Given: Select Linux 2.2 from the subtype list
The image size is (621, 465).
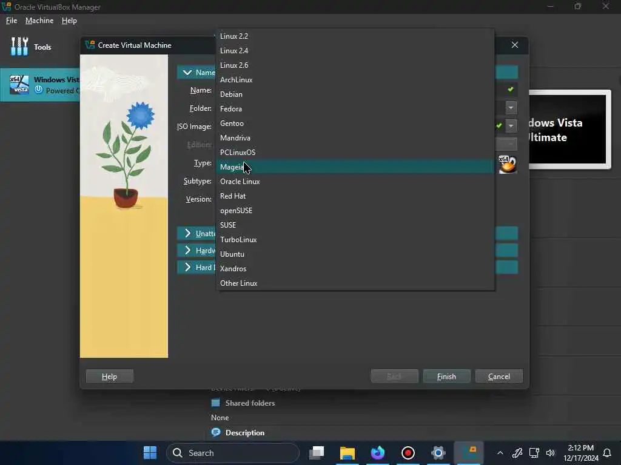Looking at the screenshot, I should tap(355, 36).
